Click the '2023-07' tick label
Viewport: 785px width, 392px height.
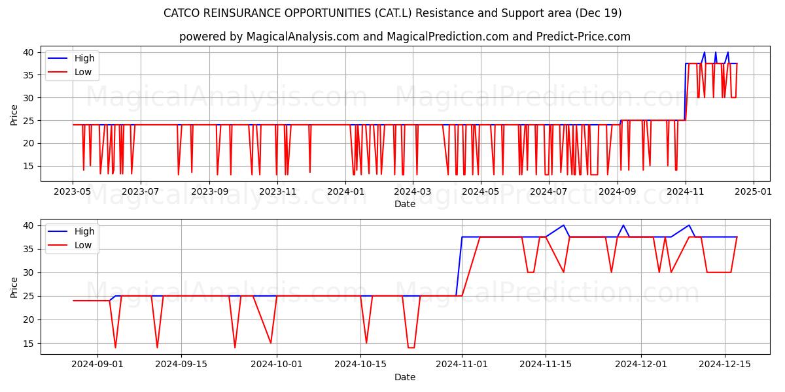[x=141, y=191]
